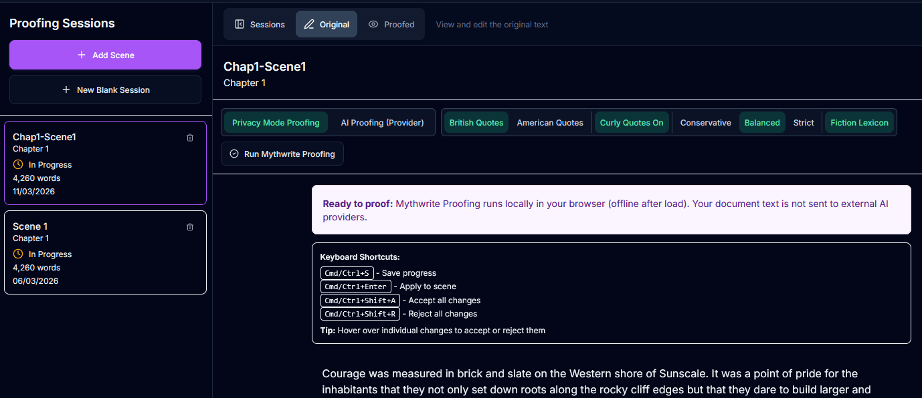Add a new scene
The image size is (922, 398).
(x=105, y=55)
